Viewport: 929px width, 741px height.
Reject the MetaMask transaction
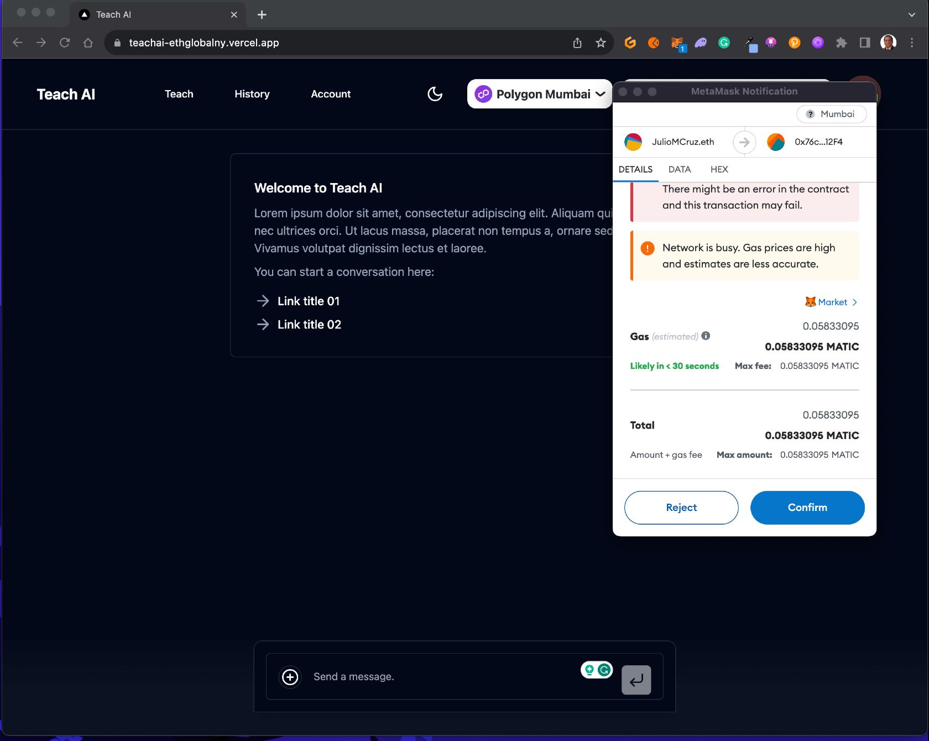pyautogui.click(x=681, y=508)
